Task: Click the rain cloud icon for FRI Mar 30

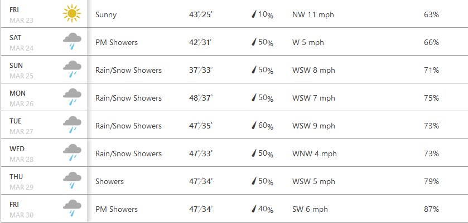Action: pos(72,208)
